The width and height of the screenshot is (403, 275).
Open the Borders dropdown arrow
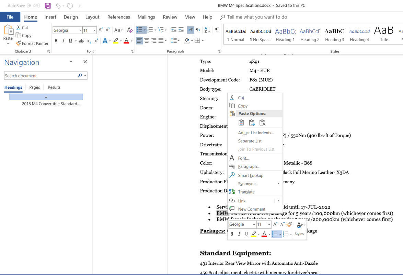click(203, 40)
